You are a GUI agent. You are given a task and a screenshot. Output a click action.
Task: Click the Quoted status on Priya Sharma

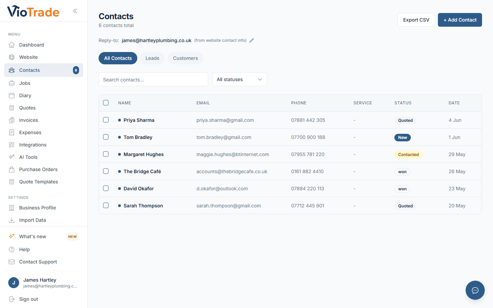click(405, 120)
